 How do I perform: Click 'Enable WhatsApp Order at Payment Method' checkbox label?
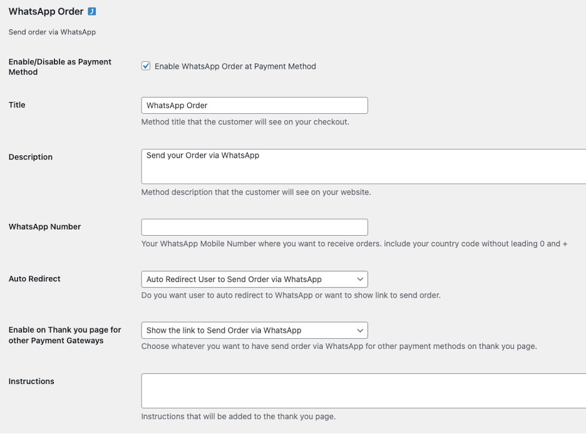(x=235, y=66)
